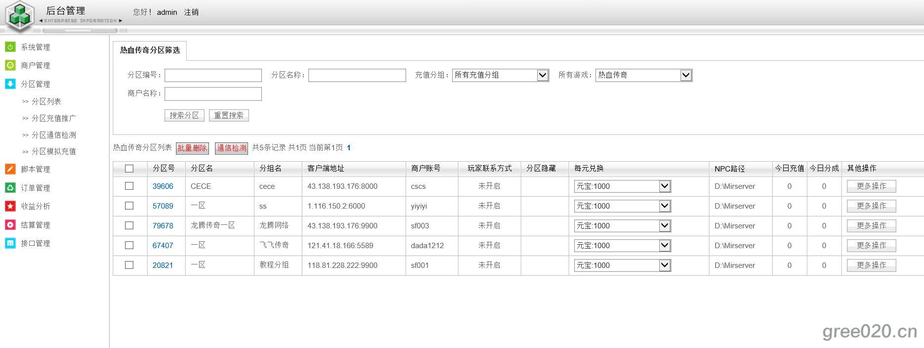Open partition link 20821
The image size is (924, 348).
click(x=163, y=265)
